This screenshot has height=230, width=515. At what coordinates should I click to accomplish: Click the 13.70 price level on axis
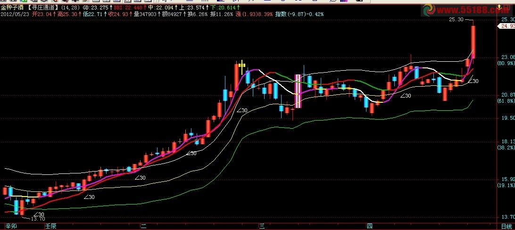click(x=508, y=217)
